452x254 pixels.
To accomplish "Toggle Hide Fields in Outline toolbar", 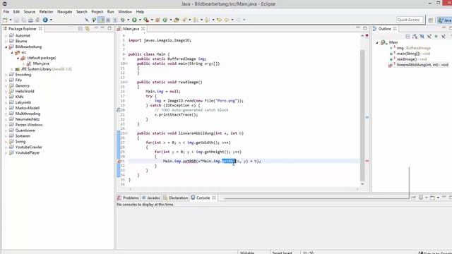I will 422,36.
